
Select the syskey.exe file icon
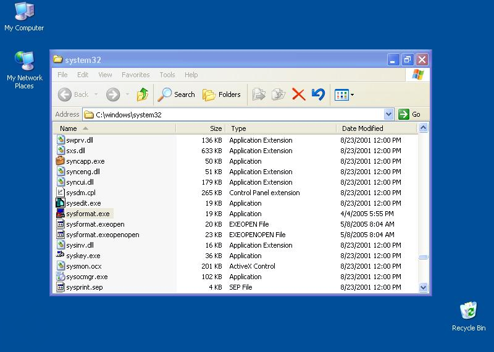tap(61, 256)
